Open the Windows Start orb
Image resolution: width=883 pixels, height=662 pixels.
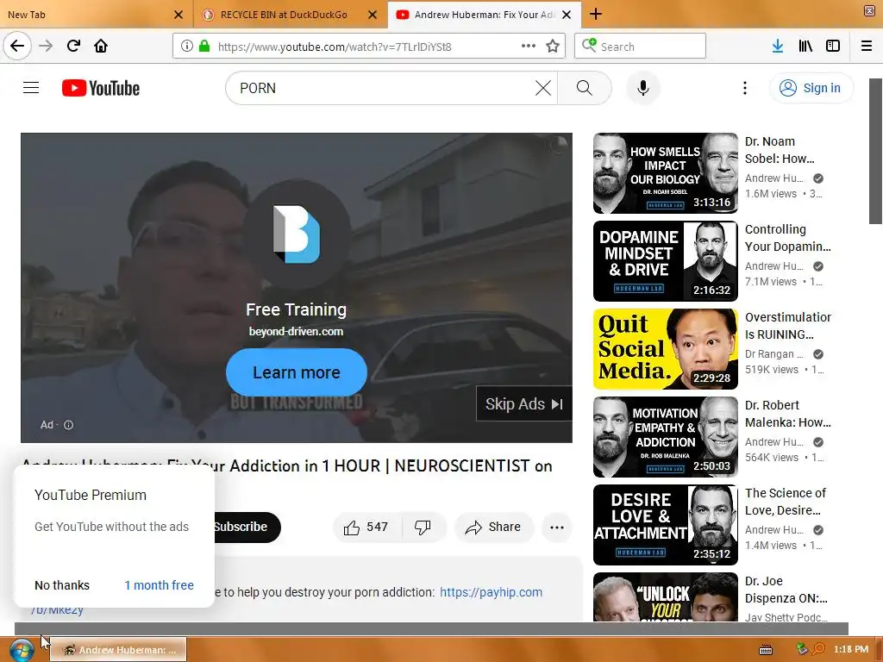coord(21,650)
